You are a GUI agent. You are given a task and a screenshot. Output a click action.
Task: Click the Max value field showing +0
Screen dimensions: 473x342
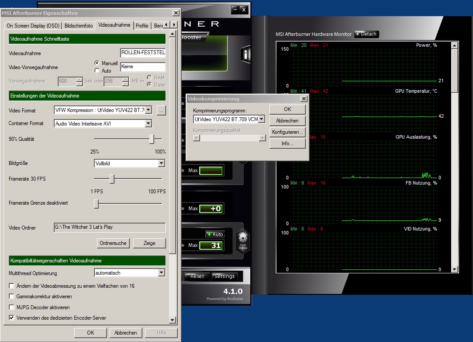(x=211, y=209)
